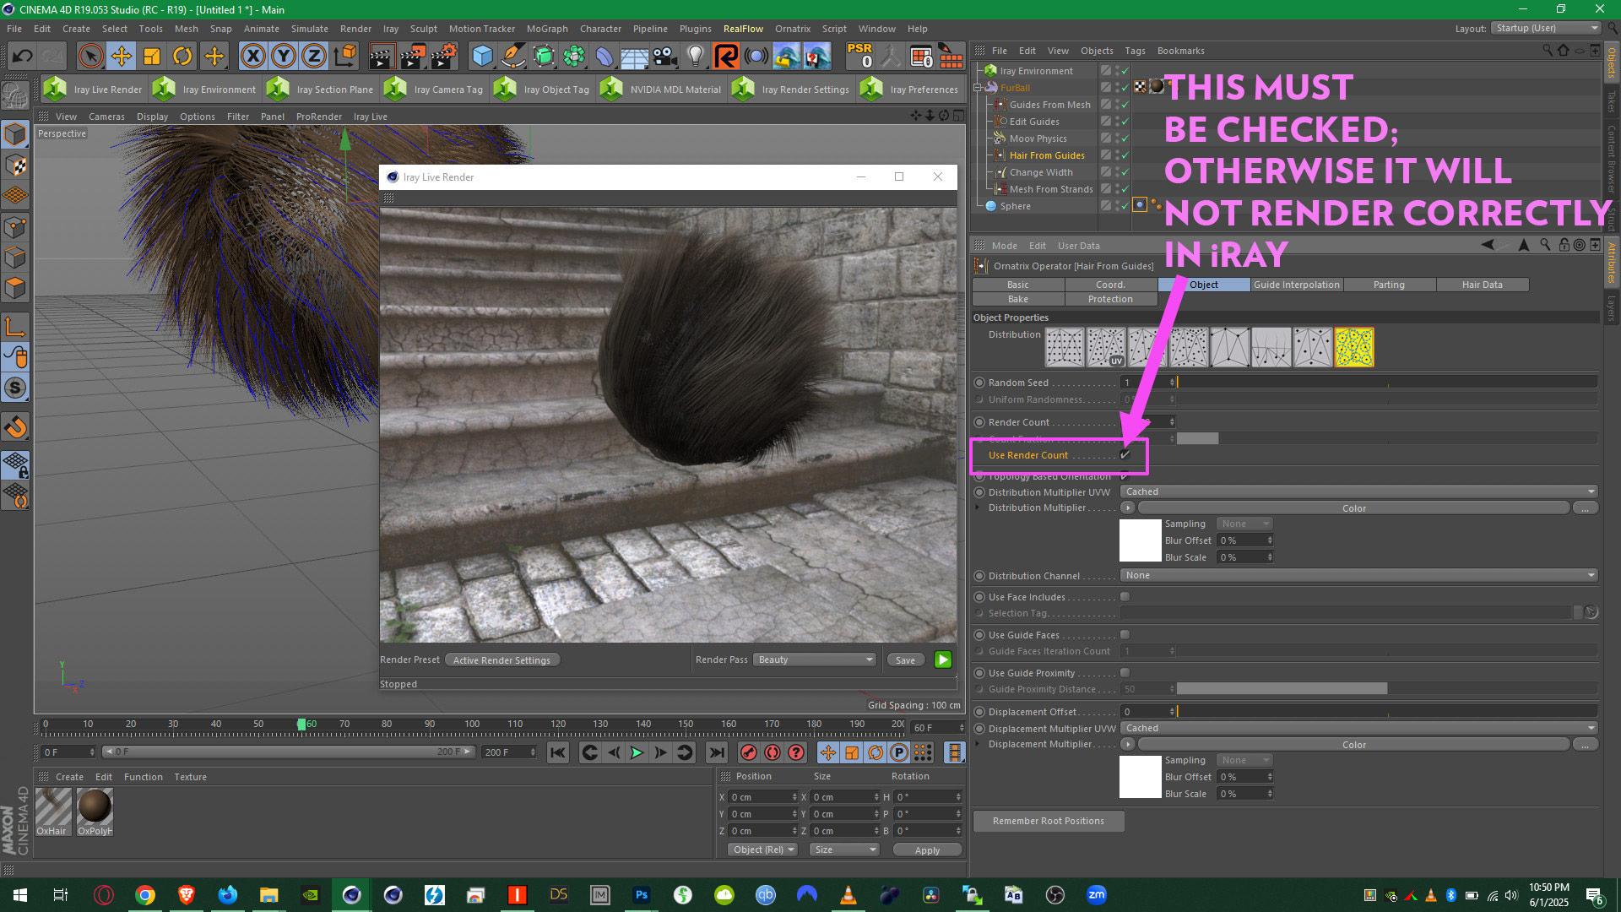Click the Render View clapperboard icon
This screenshot has height=912, width=1621.
382,57
